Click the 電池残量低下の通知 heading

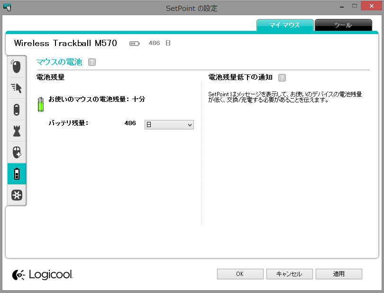240,77
